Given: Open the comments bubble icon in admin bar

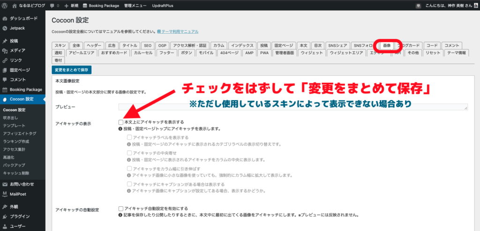Looking at the screenshot, I should [52, 6].
